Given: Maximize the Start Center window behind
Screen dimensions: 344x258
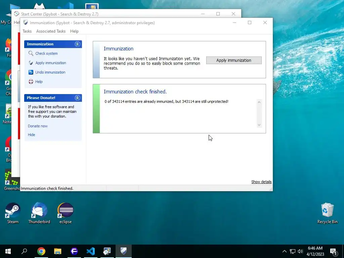Looking at the screenshot, I should coord(218,14).
